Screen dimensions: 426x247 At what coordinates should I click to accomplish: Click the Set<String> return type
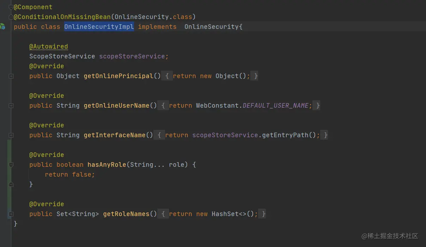[x=78, y=214]
